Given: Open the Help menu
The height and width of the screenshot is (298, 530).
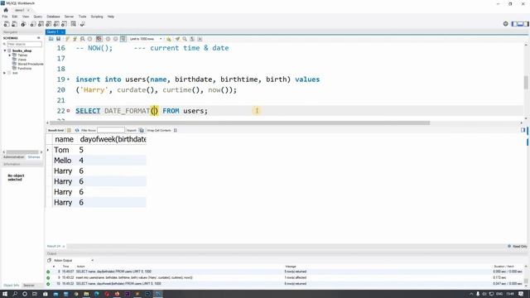Looking at the screenshot, I should pos(111,17).
